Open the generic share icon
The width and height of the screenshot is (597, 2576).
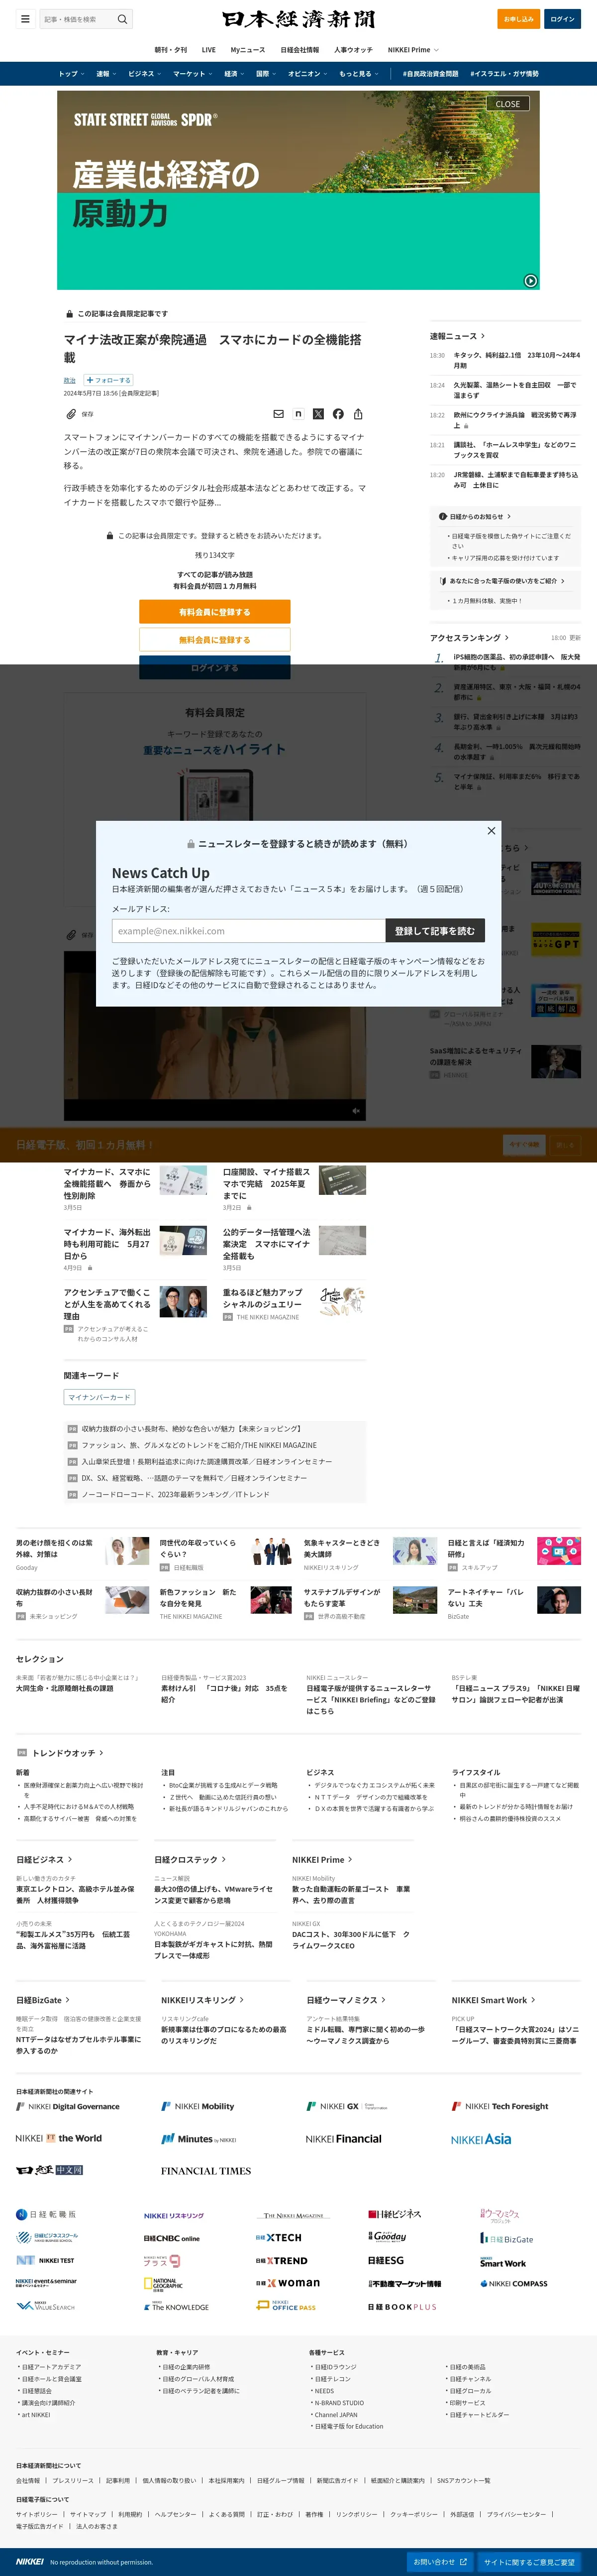coord(358,413)
